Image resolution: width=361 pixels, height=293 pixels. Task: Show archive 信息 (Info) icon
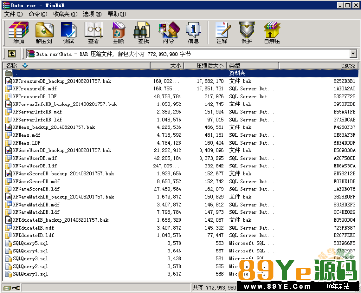coord(193,33)
